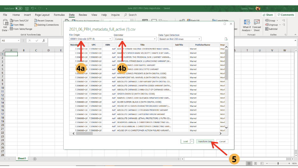298x168 pixels.
Task: Open the Group dropdown arrow
Action: click(277, 20)
